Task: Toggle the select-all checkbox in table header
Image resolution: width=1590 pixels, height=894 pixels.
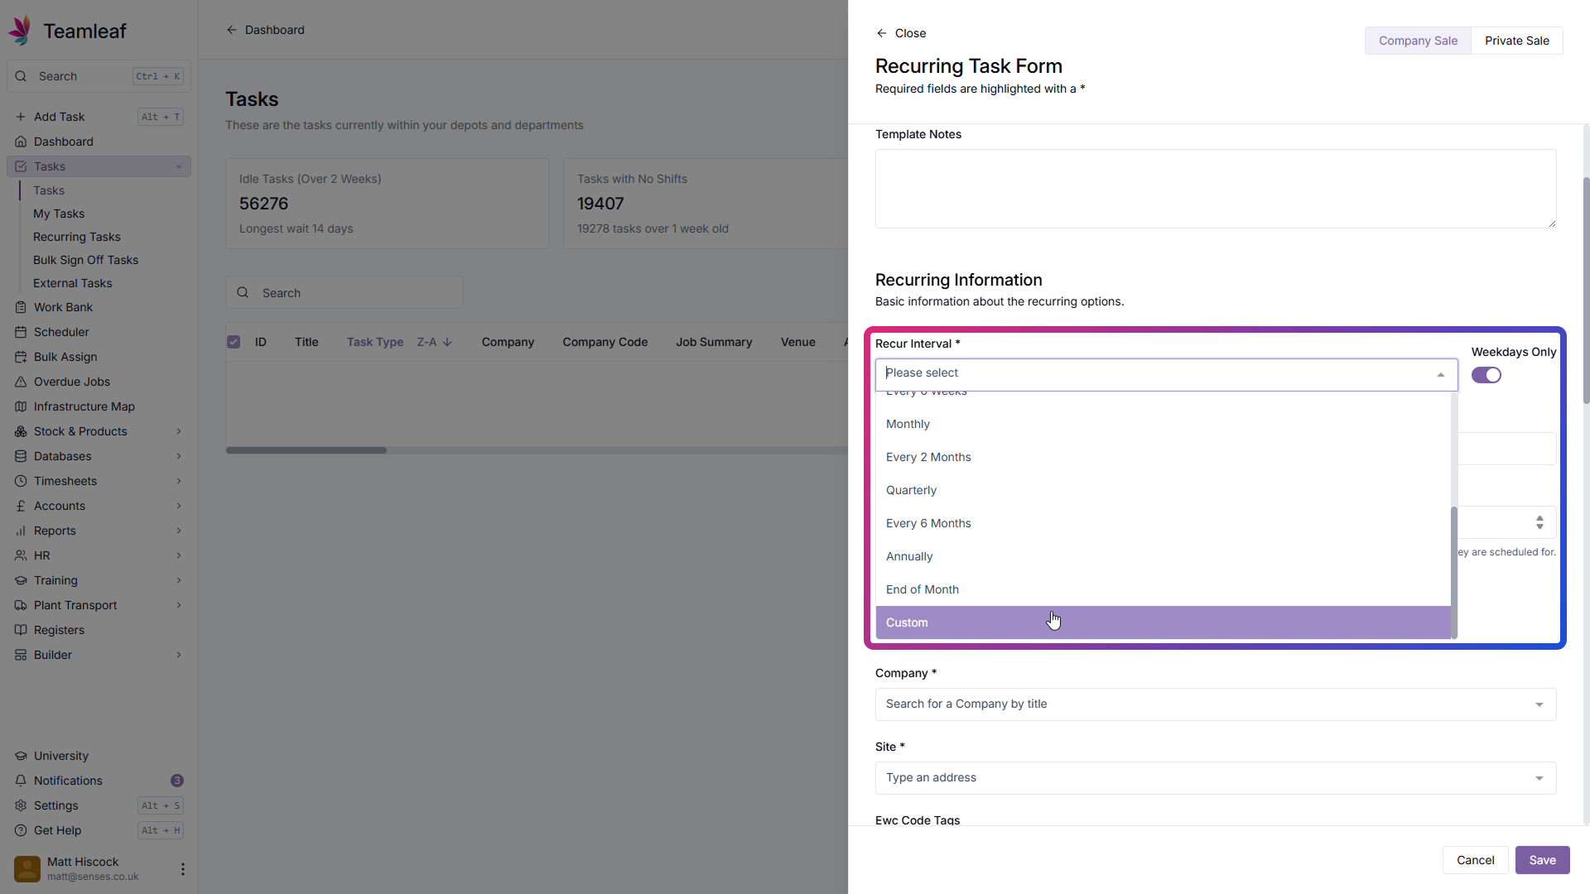Action: [234, 342]
